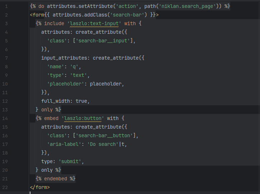Click the 'laszlo:button' embed path
Image resolution: width=260 pixels, height=194 pixels.
pyautogui.click(x=83, y=118)
